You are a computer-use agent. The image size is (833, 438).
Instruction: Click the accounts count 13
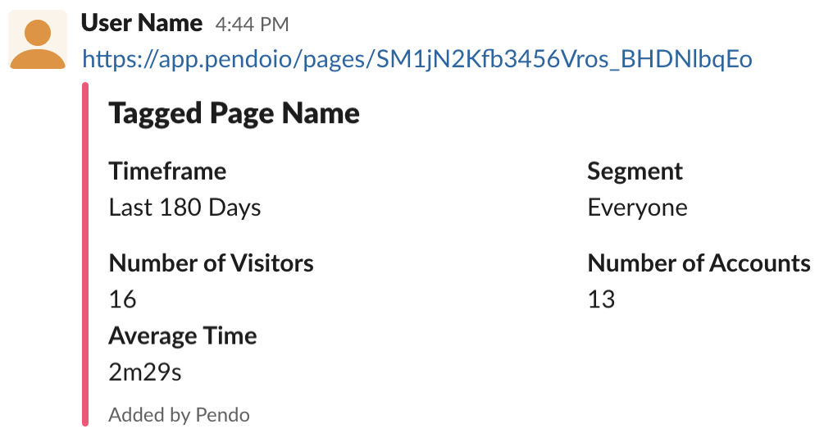click(x=601, y=299)
